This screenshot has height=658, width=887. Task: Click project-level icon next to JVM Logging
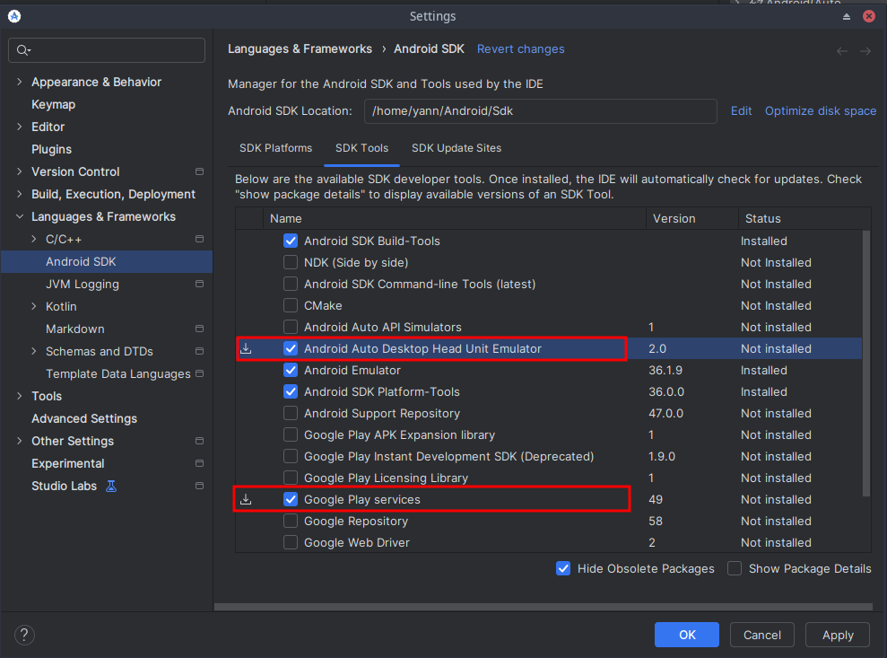coord(199,284)
